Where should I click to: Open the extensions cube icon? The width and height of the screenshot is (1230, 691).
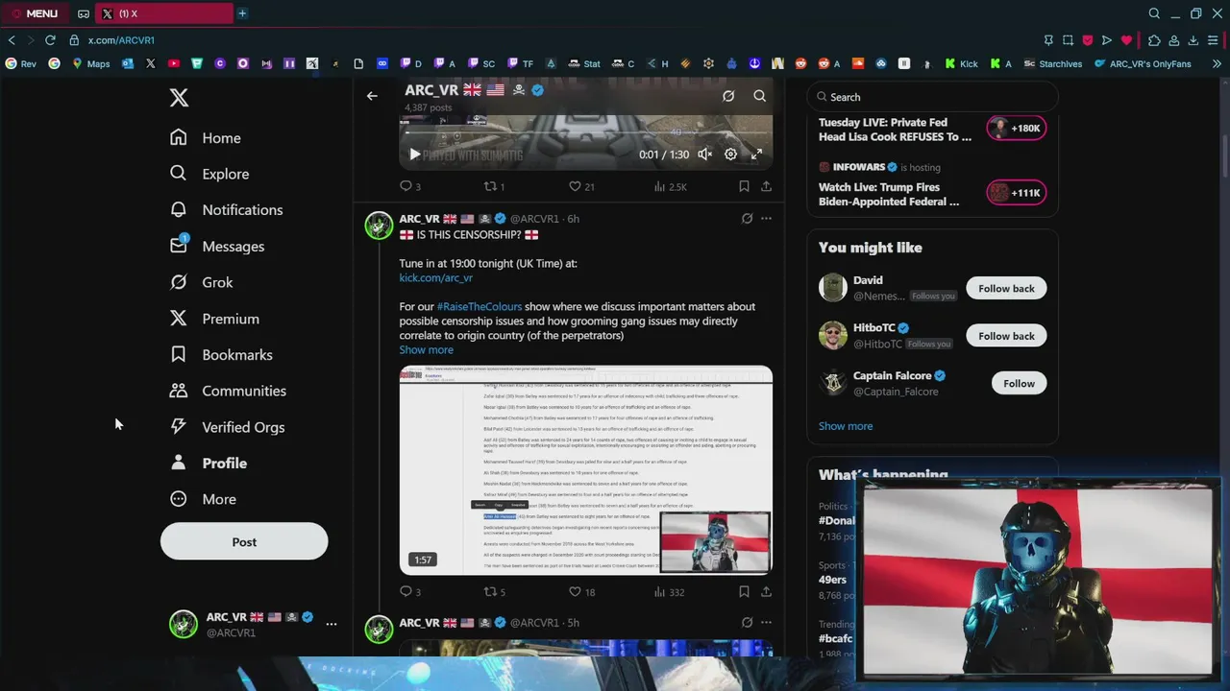point(1154,40)
